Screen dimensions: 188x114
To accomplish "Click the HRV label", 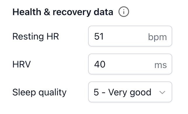I will [22, 64].
